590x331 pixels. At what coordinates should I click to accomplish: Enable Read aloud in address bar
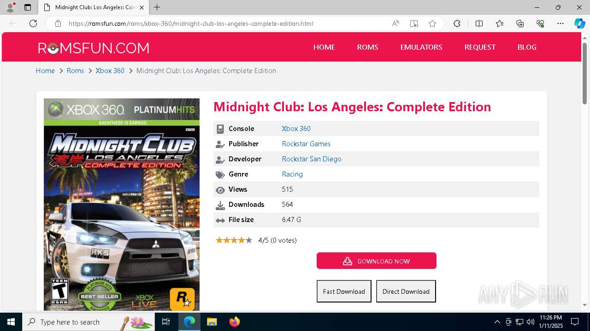(395, 23)
